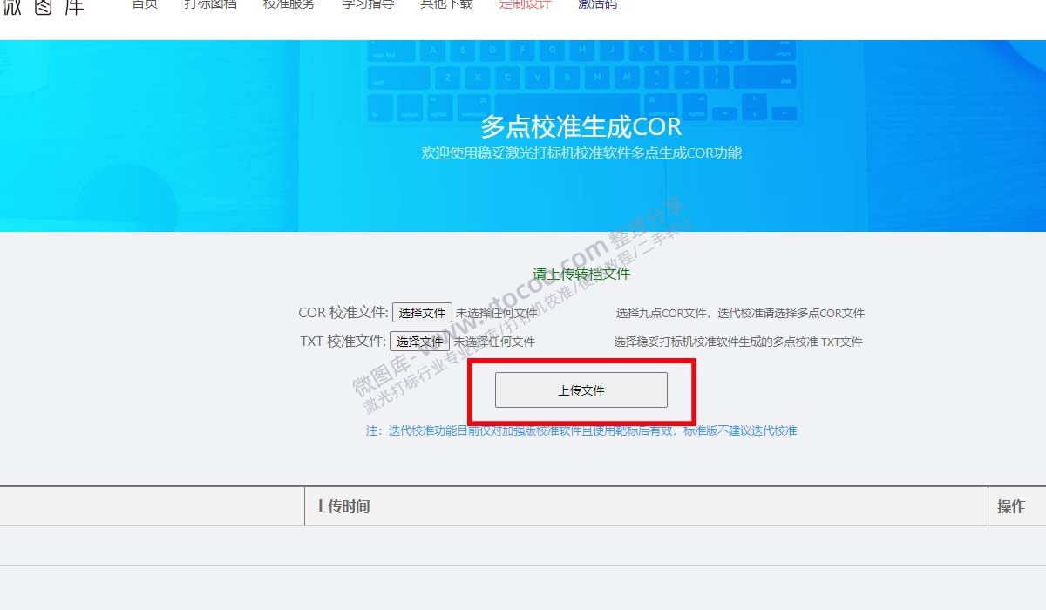Click 未选择任何文件 next to COR field

point(494,312)
